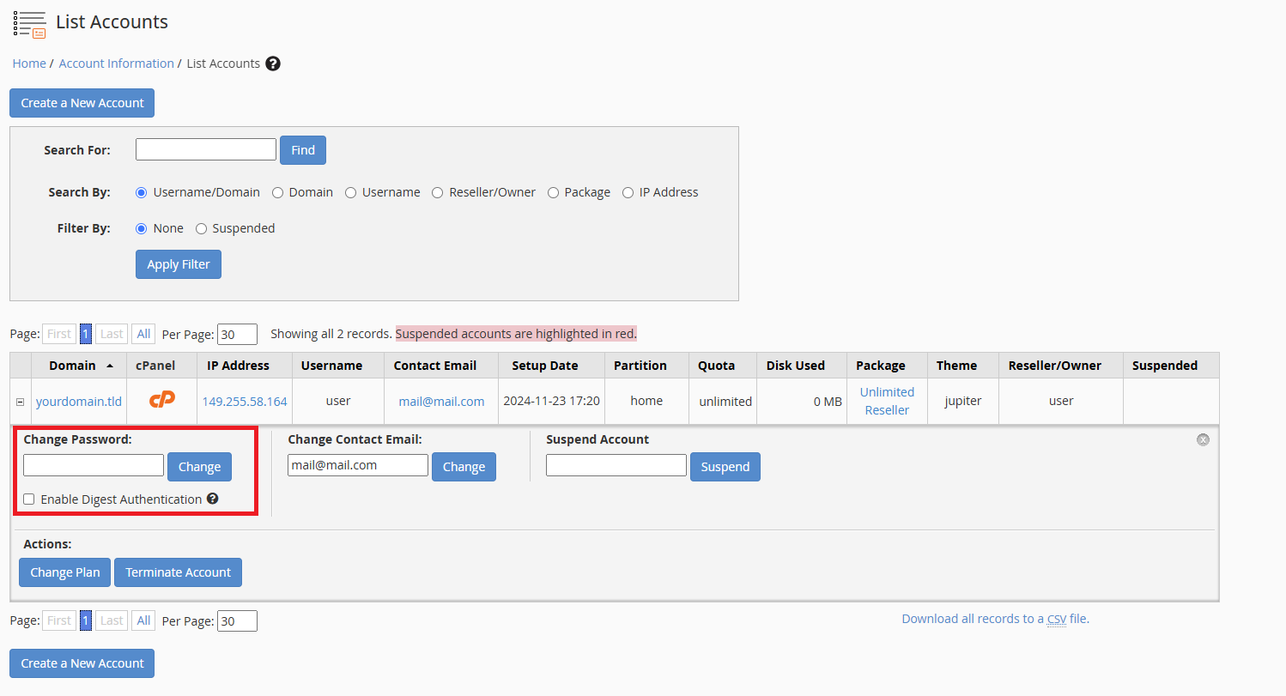This screenshot has width=1286, height=696.
Task: Sort by the Package column header
Action: coord(881,366)
